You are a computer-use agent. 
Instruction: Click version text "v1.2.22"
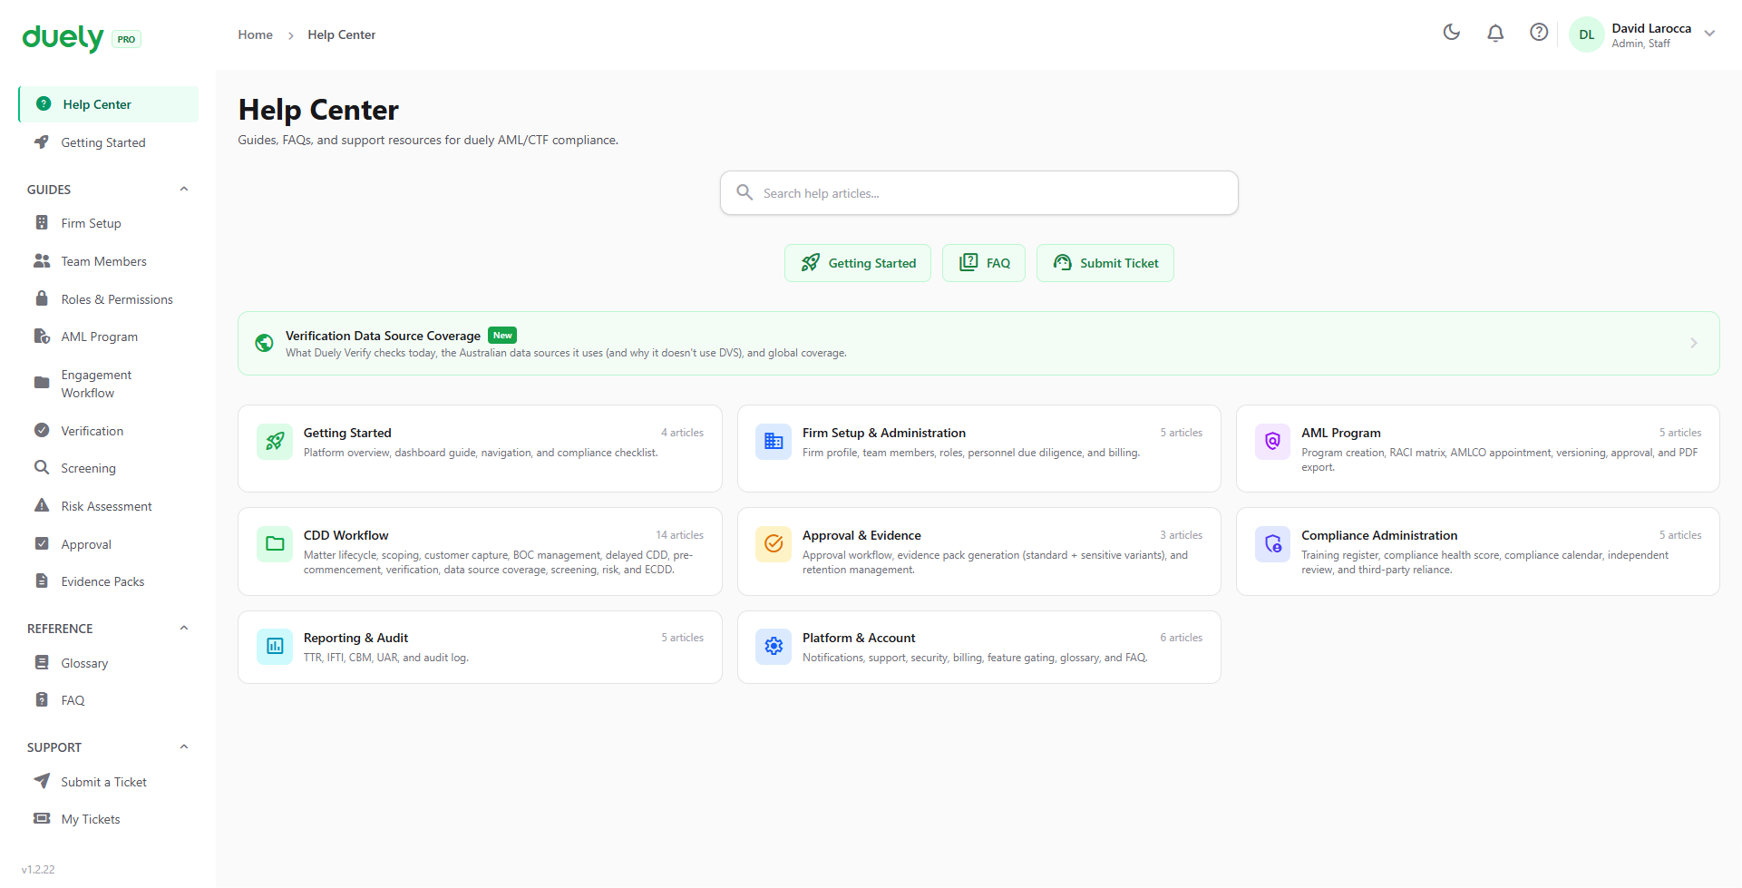[x=38, y=869]
